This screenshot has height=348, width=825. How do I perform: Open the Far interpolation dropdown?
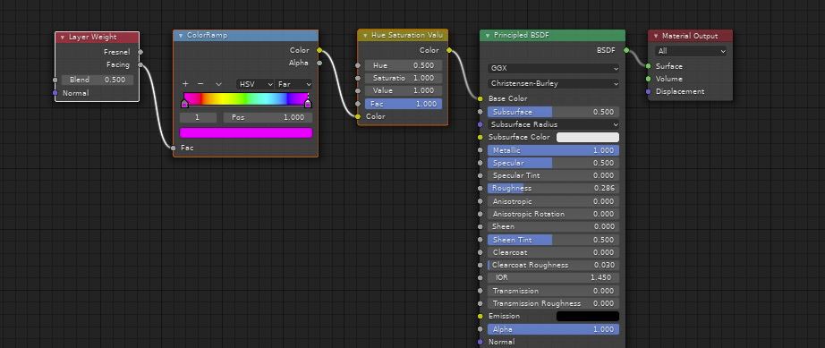point(293,84)
